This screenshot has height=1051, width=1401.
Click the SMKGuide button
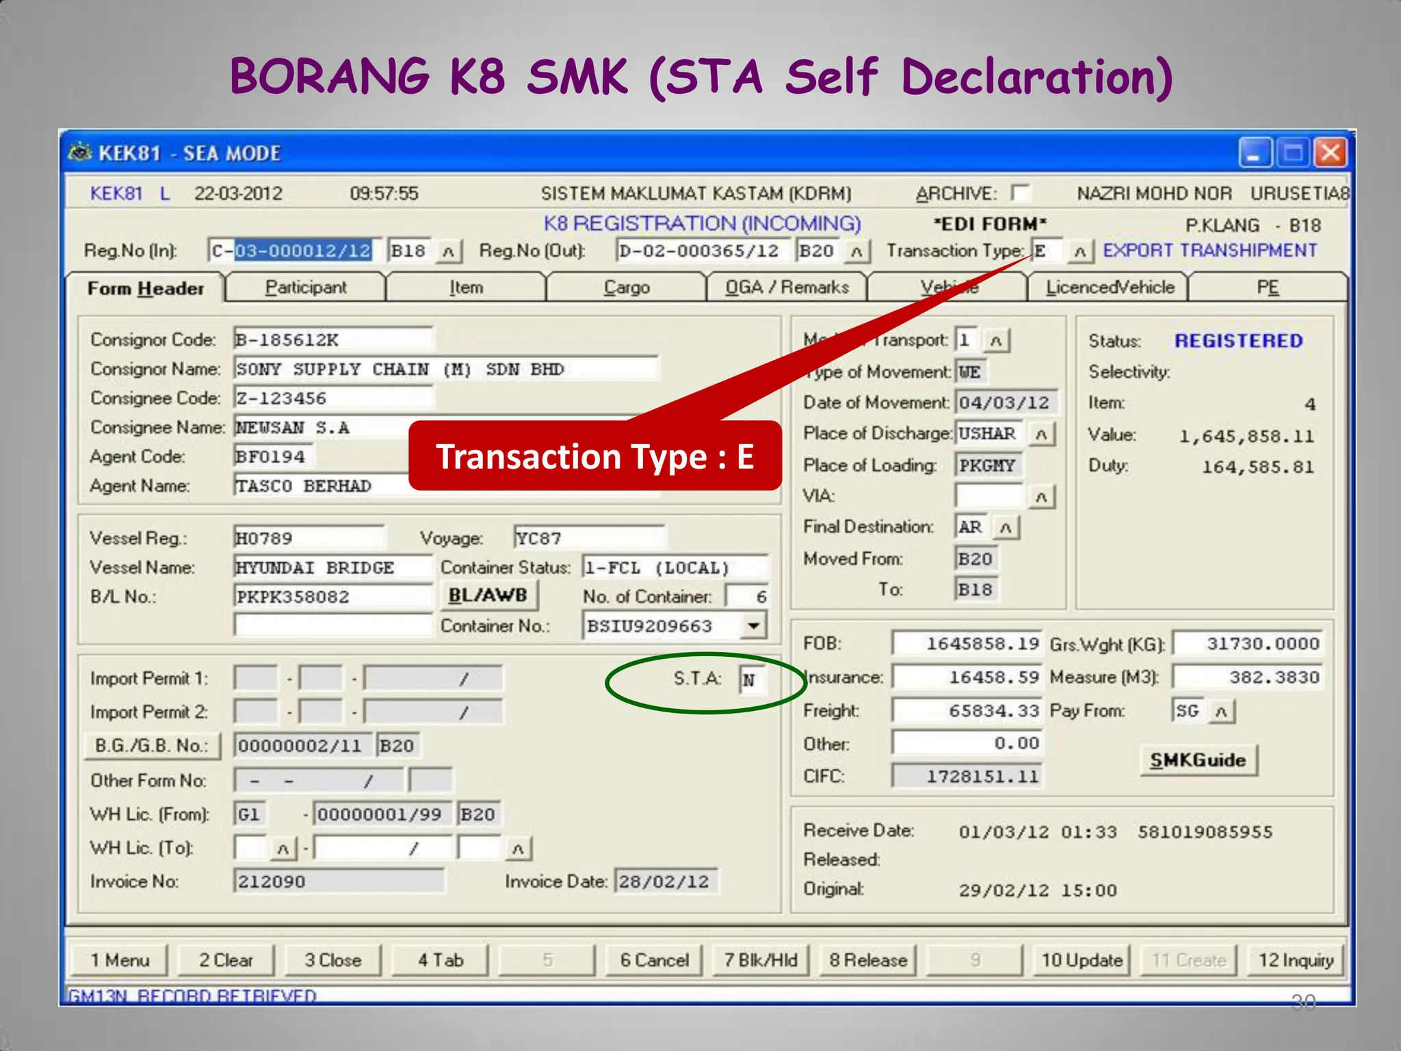click(1198, 760)
